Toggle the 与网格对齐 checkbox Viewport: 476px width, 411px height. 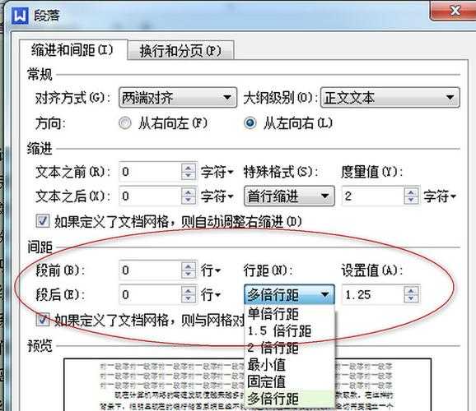[43, 320]
